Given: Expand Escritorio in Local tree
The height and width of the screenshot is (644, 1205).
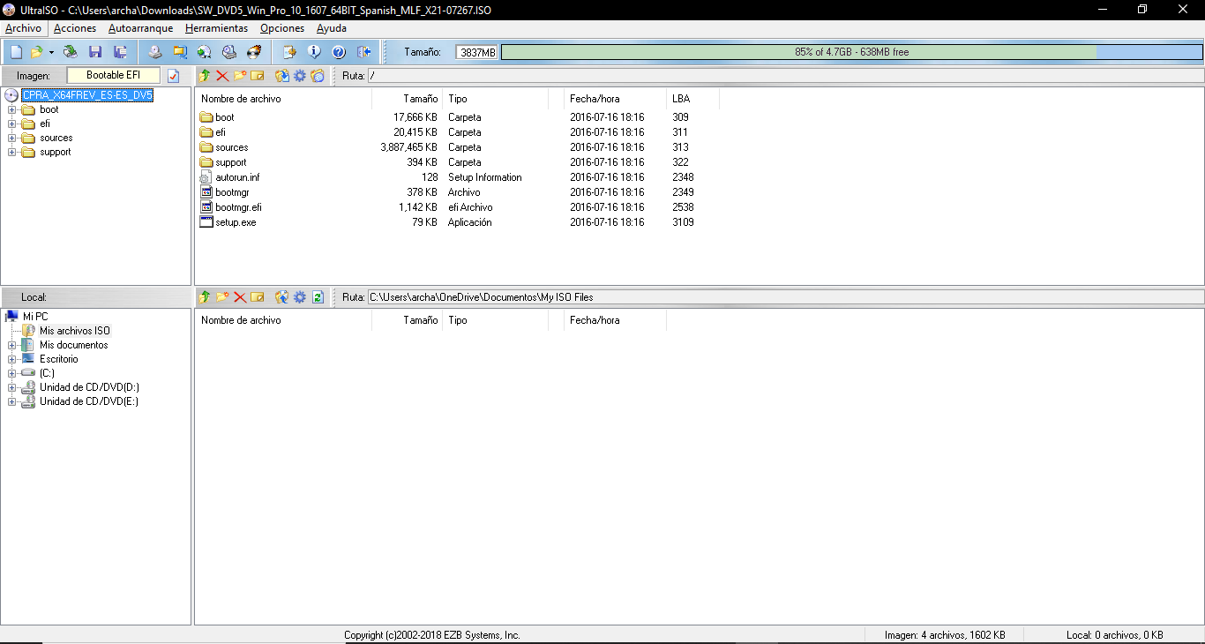Looking at the screenshot, I should point(12,359).
